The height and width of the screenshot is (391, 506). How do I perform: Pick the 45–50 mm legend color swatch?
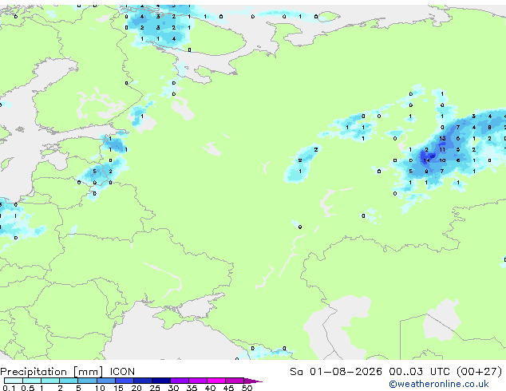(x=235, y=381)
